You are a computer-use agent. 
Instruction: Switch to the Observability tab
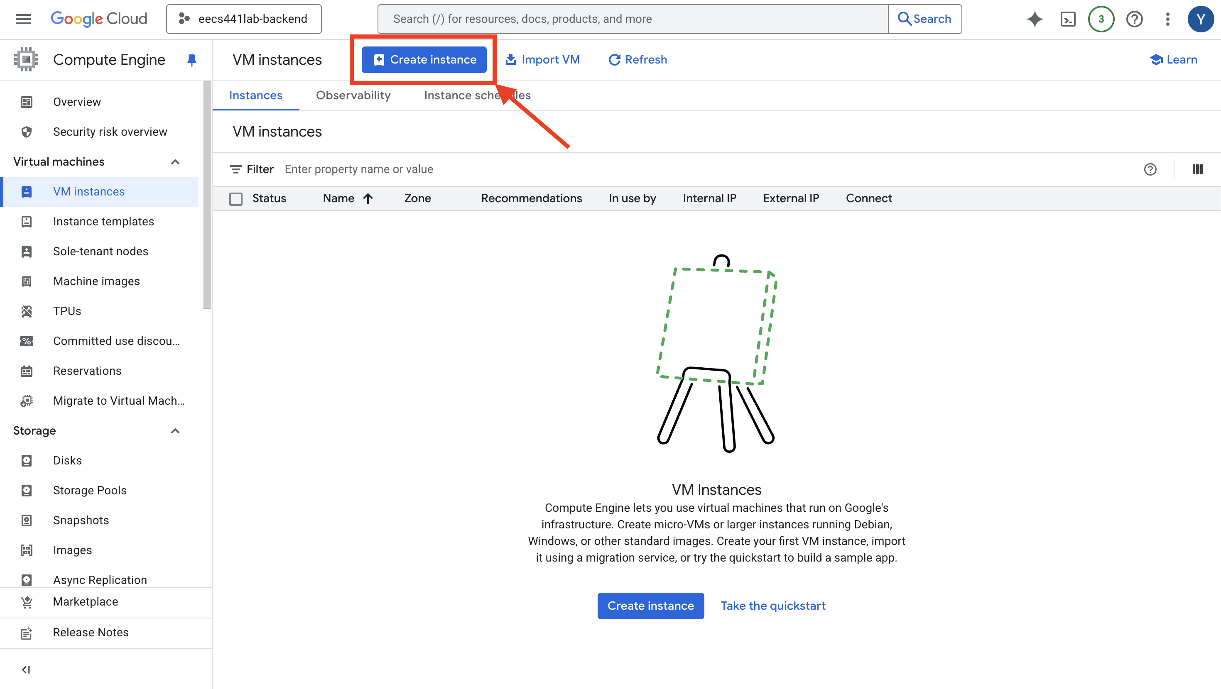[353, 95]
